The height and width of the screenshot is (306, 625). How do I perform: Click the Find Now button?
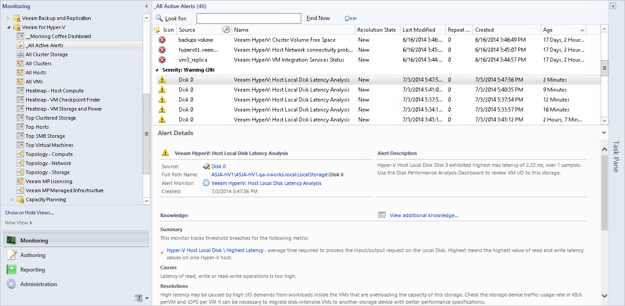[x=317, y=18]
